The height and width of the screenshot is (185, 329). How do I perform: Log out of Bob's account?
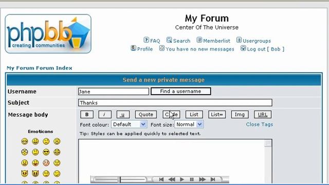point(262,49)
